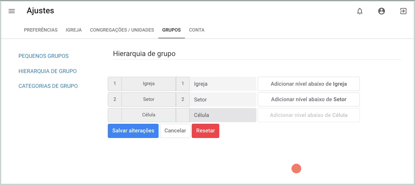415x185 pixels.
Task: Open the Congregações / Unidades tab
Action: pos(122,30)
